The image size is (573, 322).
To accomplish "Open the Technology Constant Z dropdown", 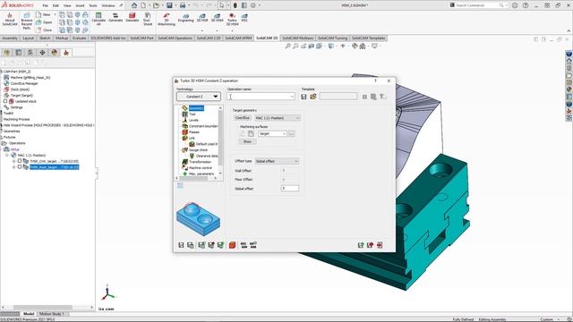I will (199, 97).
